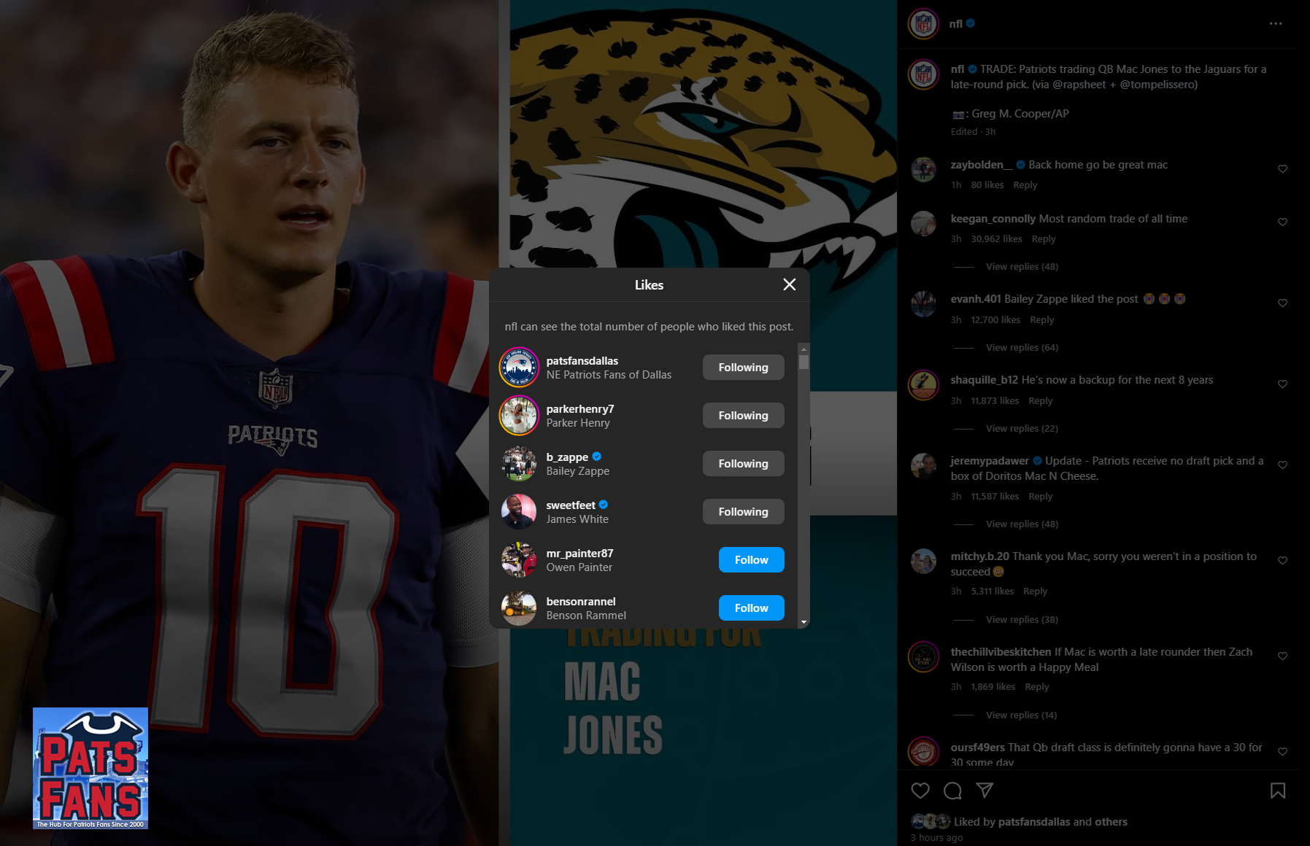Click the Likes list scrollbar thumb

point(804,362)
